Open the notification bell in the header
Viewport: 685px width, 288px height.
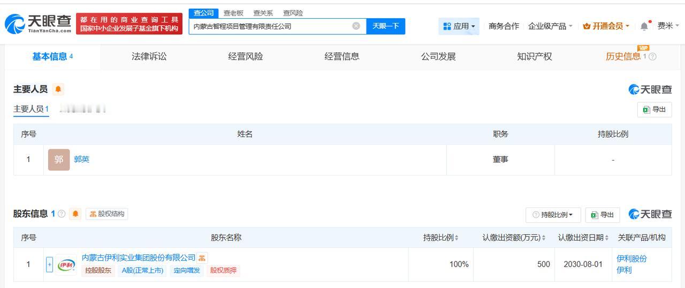pyautogui.click(x=645, y=26)
